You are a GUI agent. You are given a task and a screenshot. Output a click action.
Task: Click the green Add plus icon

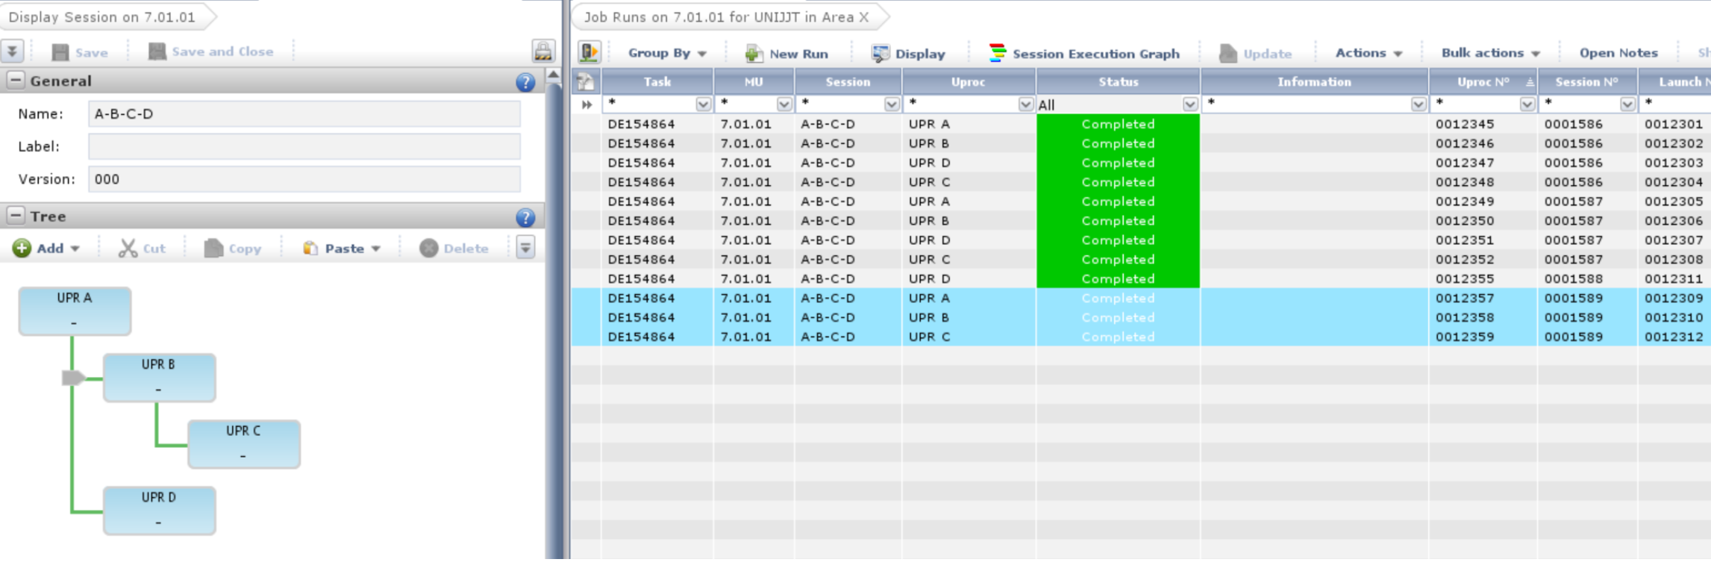[22, 249]
